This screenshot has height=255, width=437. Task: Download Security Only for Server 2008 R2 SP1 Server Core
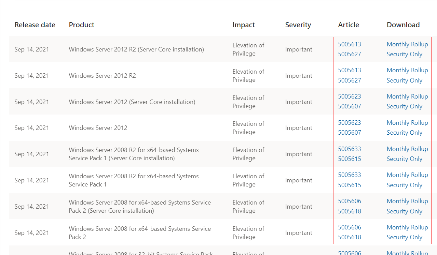click(405, 159)
